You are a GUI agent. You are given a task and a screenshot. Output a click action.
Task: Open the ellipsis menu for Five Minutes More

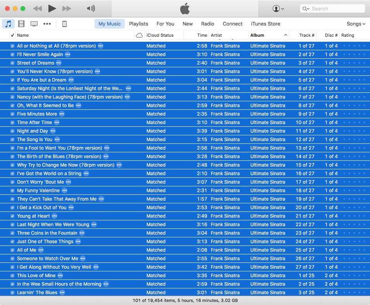[x=62, y=114]
